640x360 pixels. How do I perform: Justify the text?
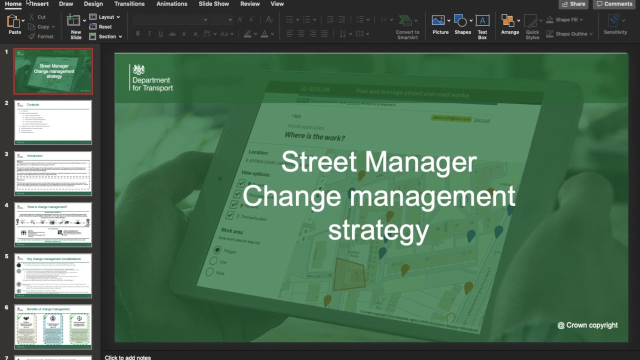click(x=324, y=34)
